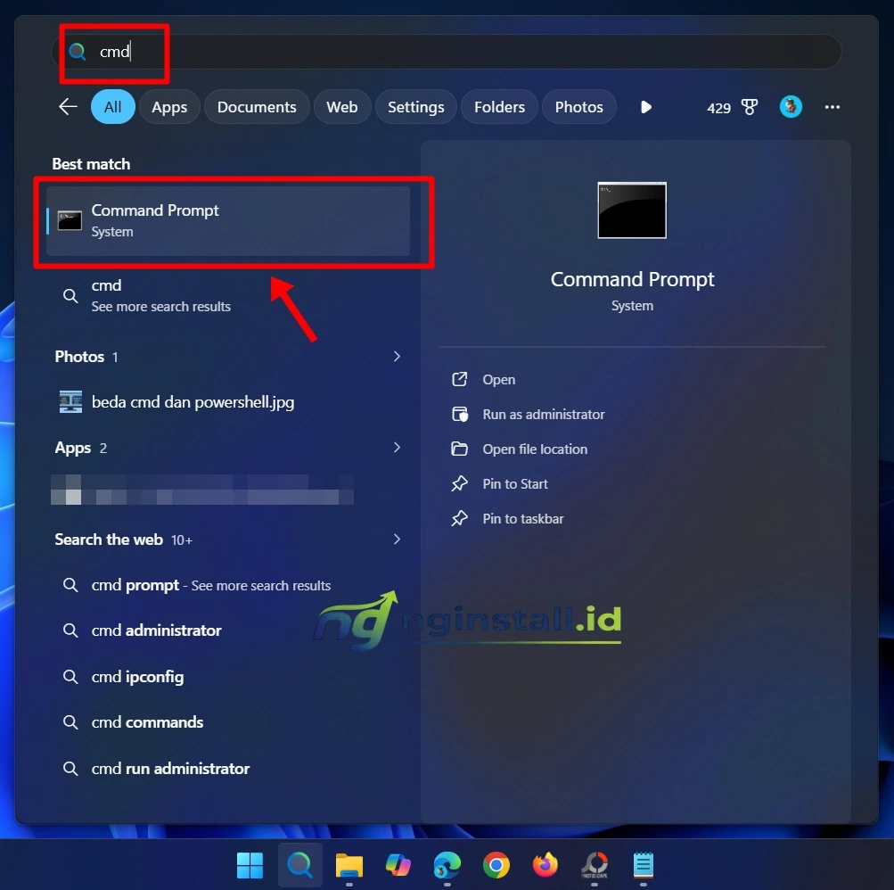Show more filters with the play arrow
This screenshot has width=894, height=890.
pos(645,107)
